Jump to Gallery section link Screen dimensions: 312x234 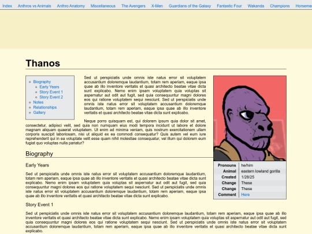[39, 113]
